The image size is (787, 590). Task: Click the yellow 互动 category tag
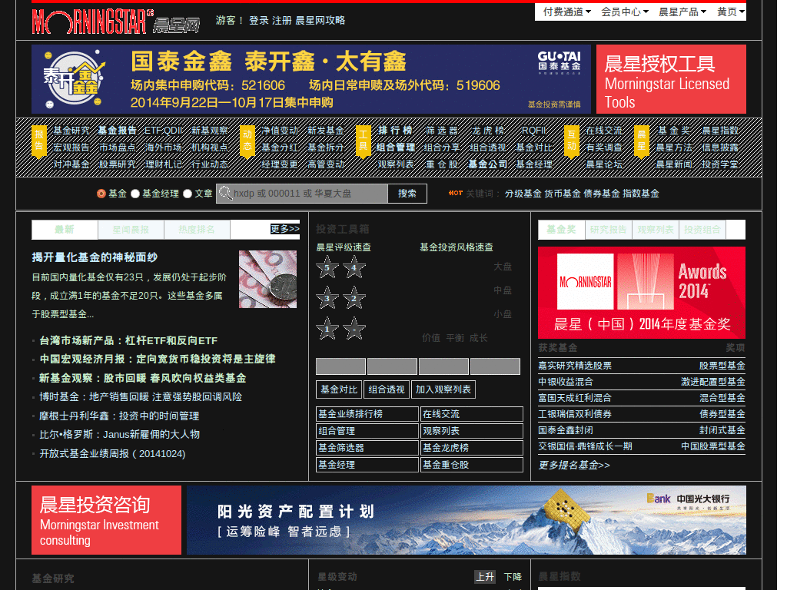pos(571,141)
